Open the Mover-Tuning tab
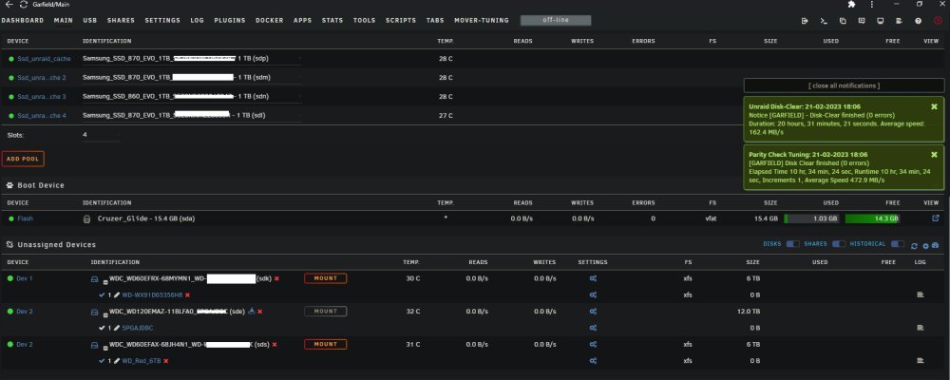The height and width of the screenshot is (380, 950). (x=482, y=21)
